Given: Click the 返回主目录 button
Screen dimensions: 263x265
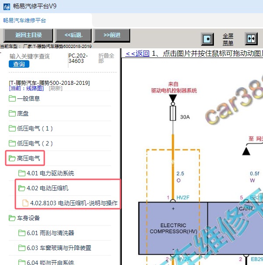Looking at the screenshot, I should 28,35.
